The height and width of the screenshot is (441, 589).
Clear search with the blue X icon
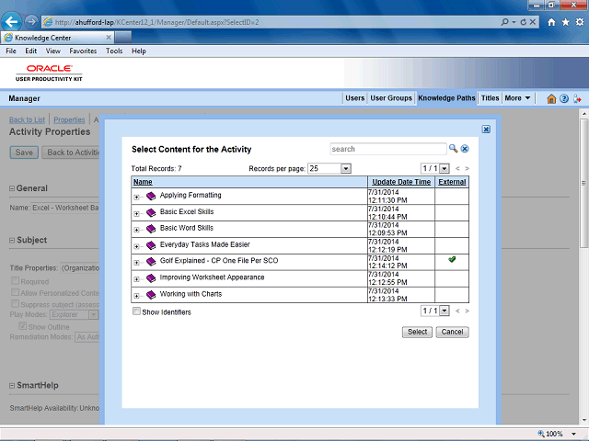click(465, 149)
